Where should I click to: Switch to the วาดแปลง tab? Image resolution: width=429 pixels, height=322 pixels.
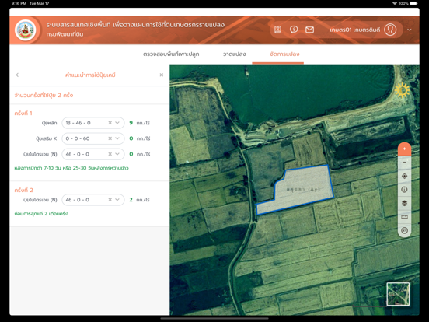click(x=235, y=54)
